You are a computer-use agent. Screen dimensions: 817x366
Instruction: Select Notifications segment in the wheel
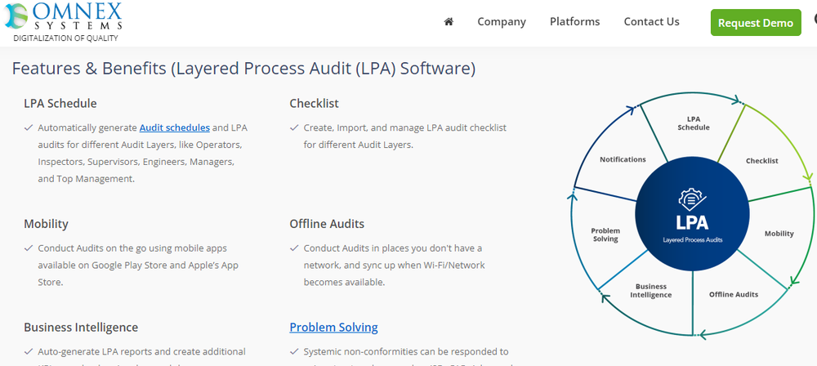tap(623, 159)
